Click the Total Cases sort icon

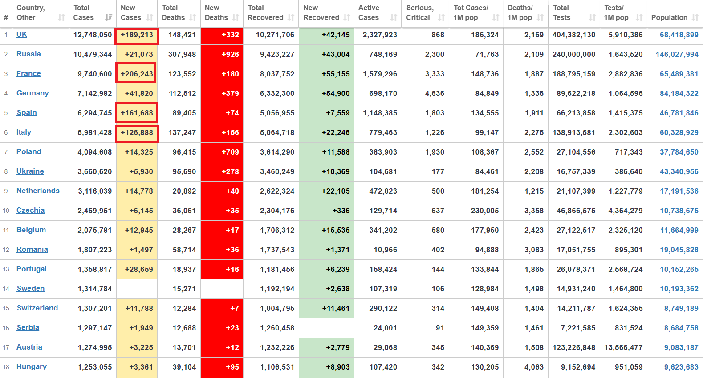(109, 17)
